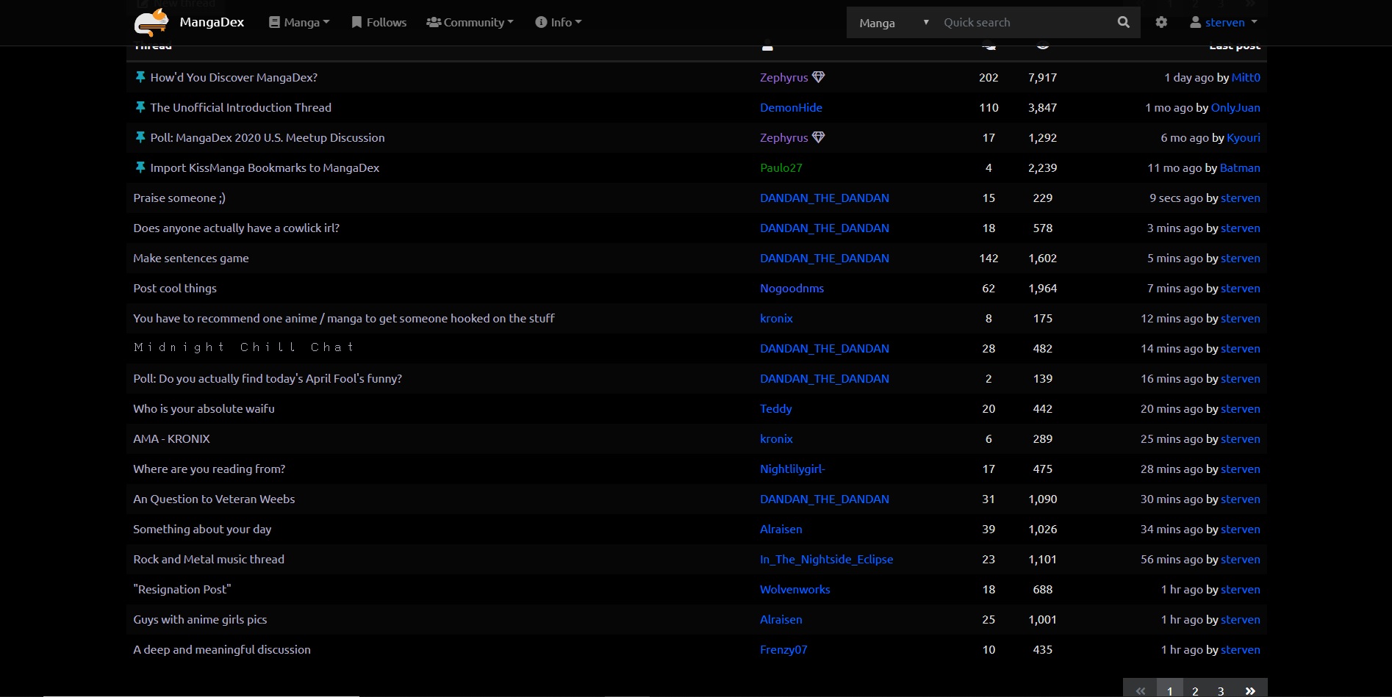
Task: Open Rock and Metal music thread
Action: click(209, 559)
